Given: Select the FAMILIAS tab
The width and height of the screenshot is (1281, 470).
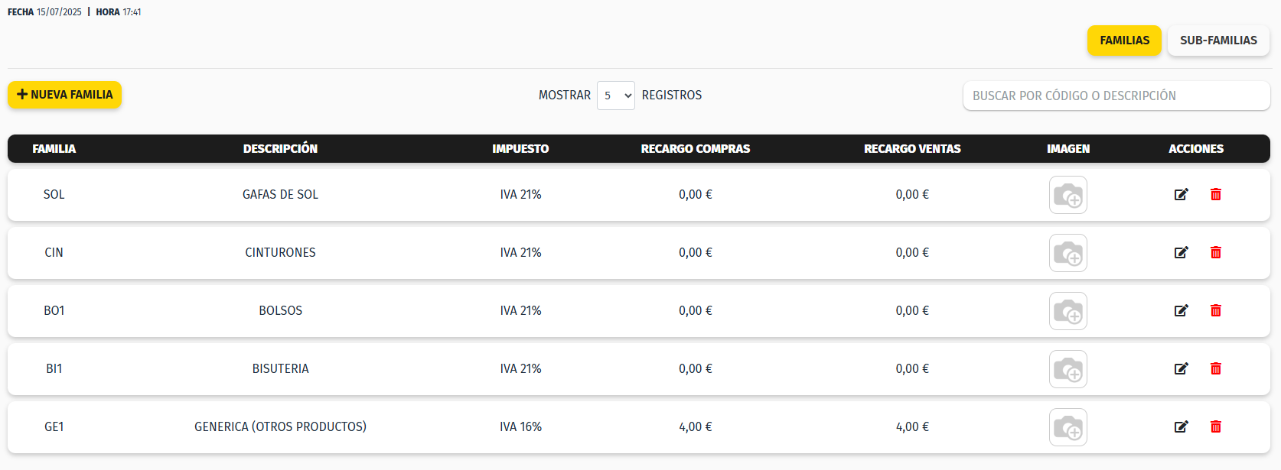Looking at the screenshot, I should [1124, 41].
